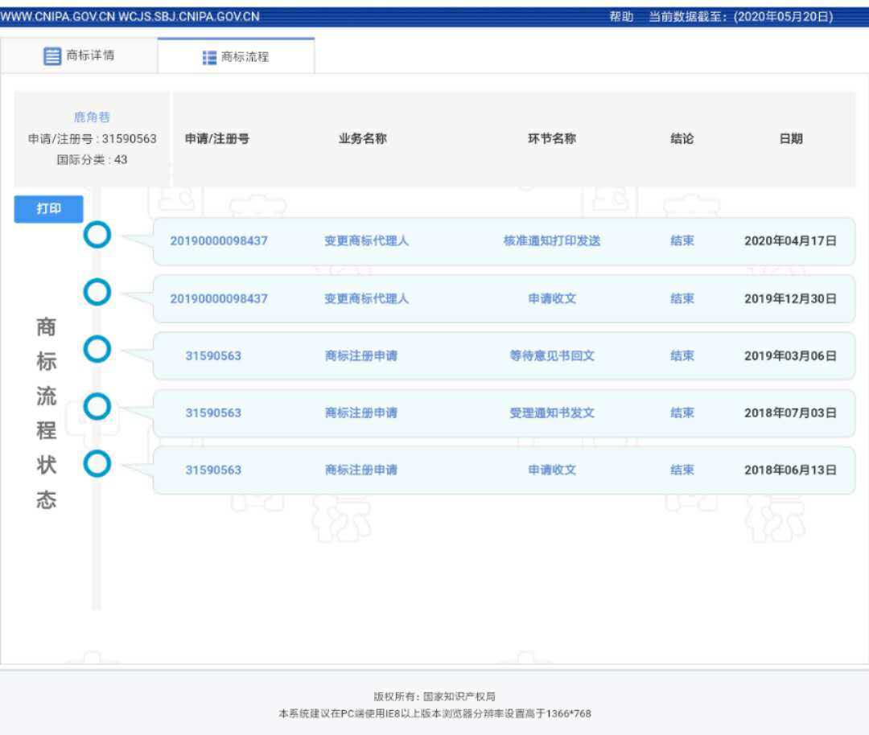Click the 结论 column header

click(682, 138)
